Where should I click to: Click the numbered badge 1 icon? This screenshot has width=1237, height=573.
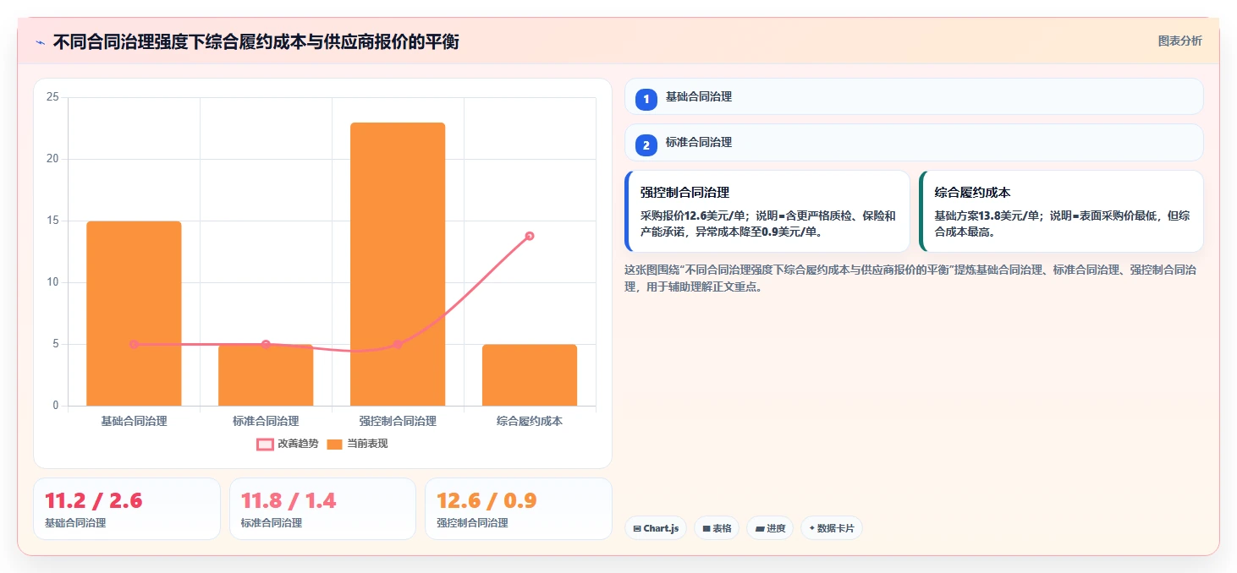click(x=646, y=100)
